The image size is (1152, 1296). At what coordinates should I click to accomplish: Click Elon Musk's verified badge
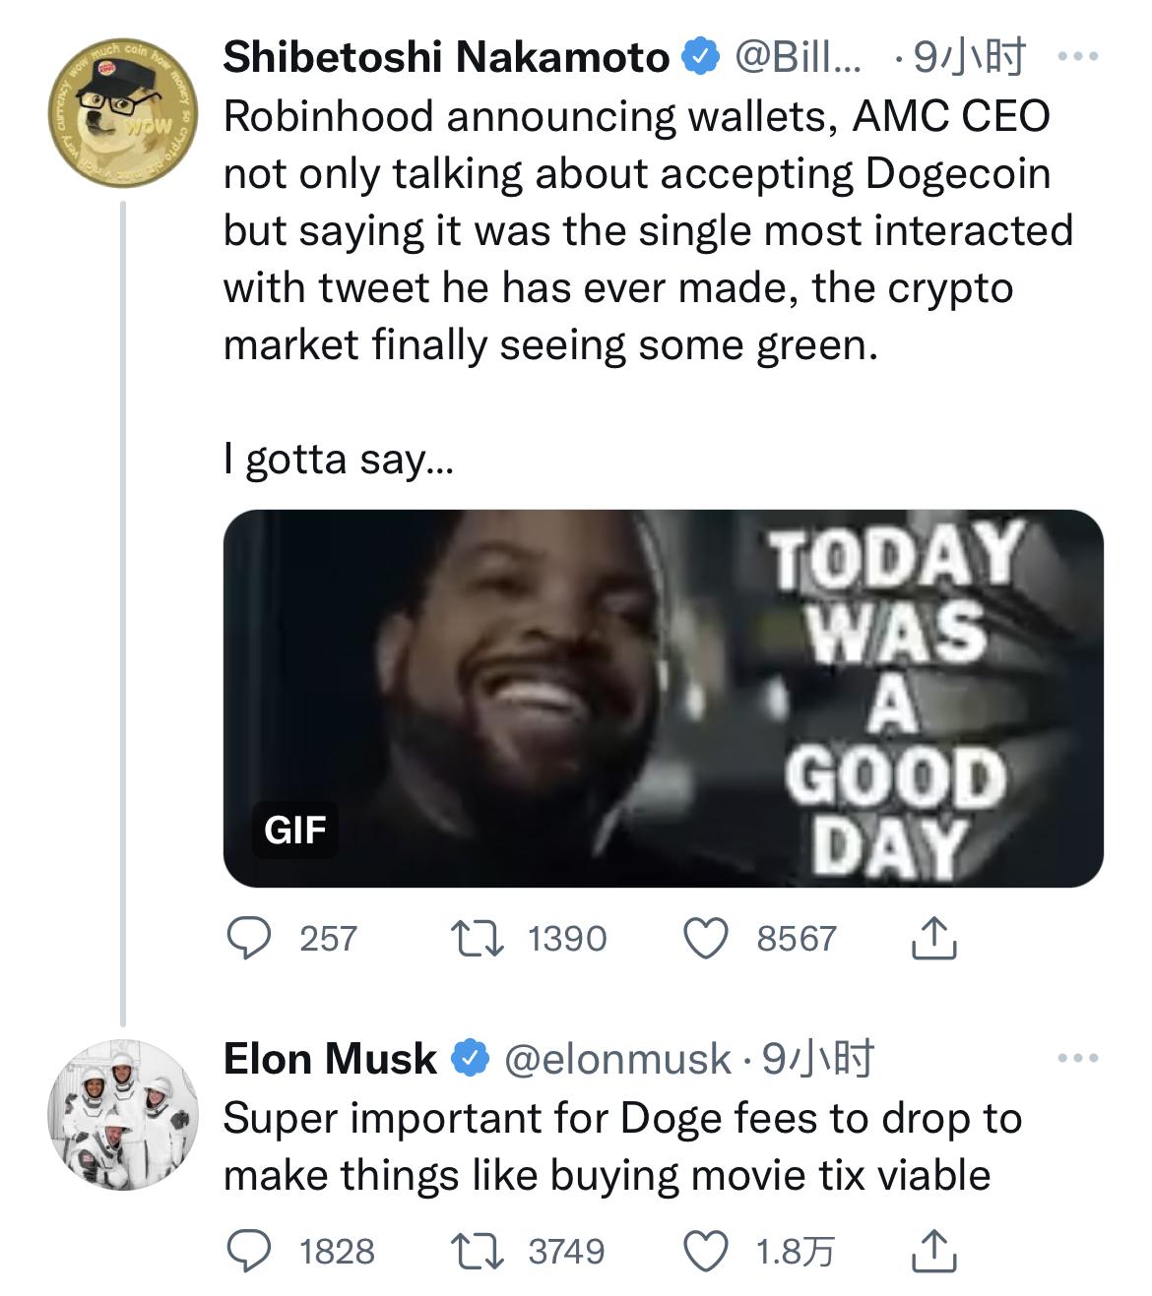coord(470,1059)
